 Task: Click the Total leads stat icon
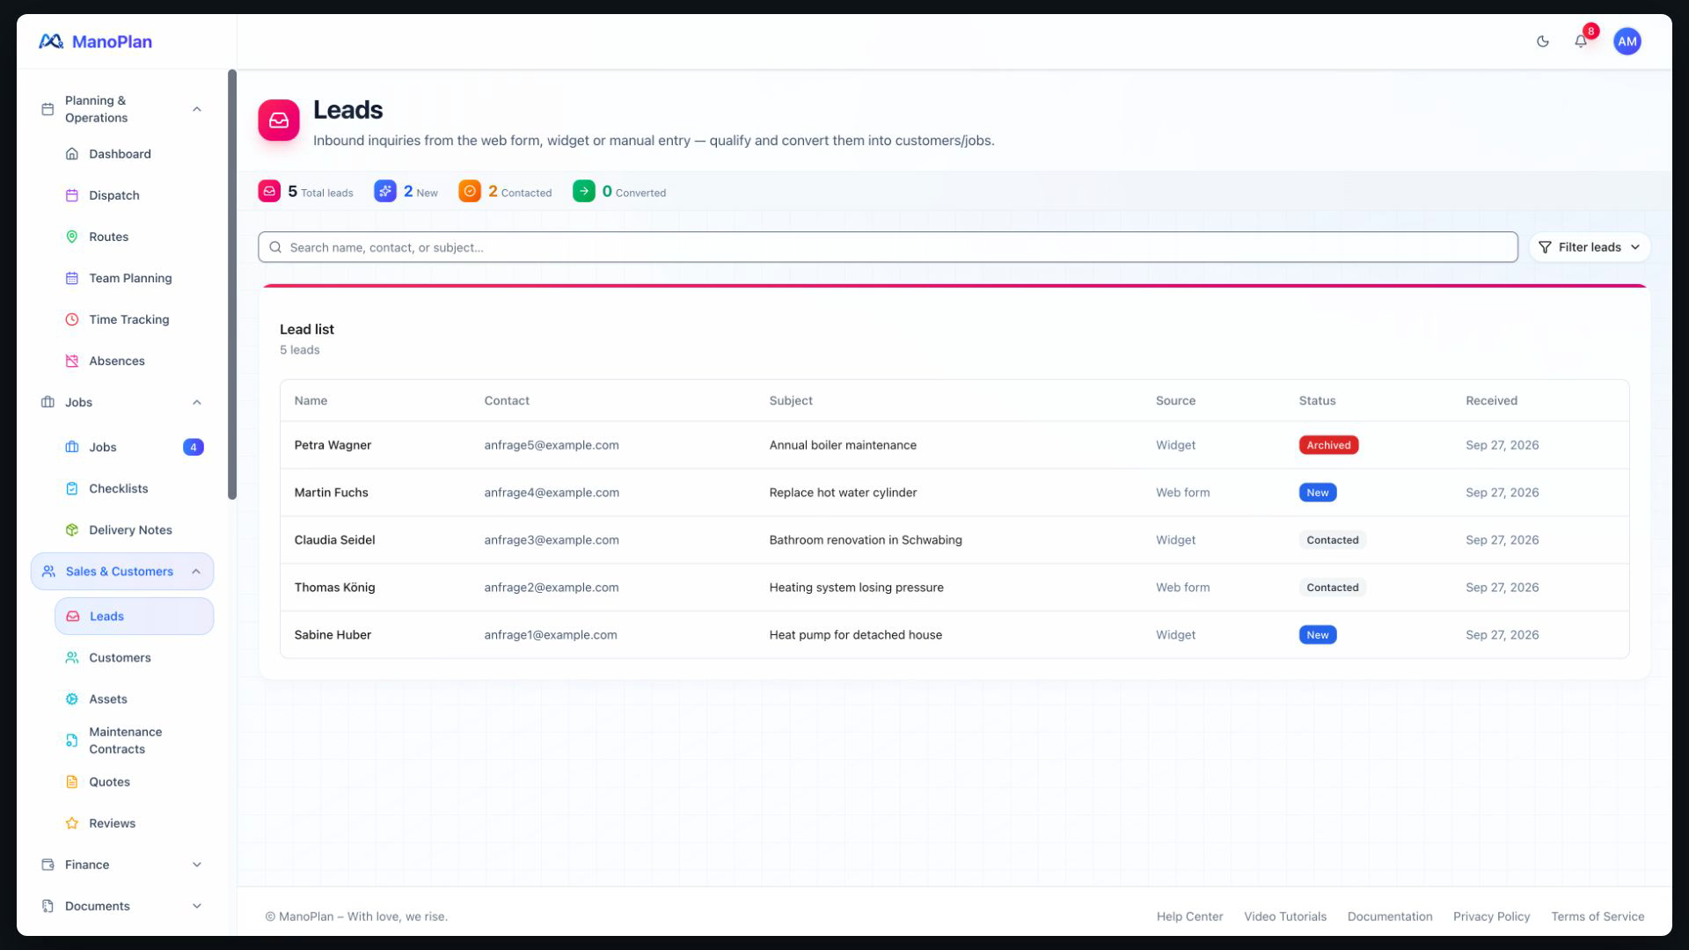pyautogui.click(x=269, y=191)
